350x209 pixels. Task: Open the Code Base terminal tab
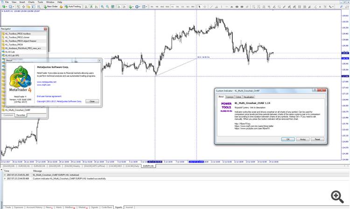(x=107, y=207)
